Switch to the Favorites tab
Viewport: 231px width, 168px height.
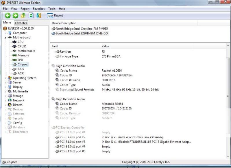click(x=21, y=23)
